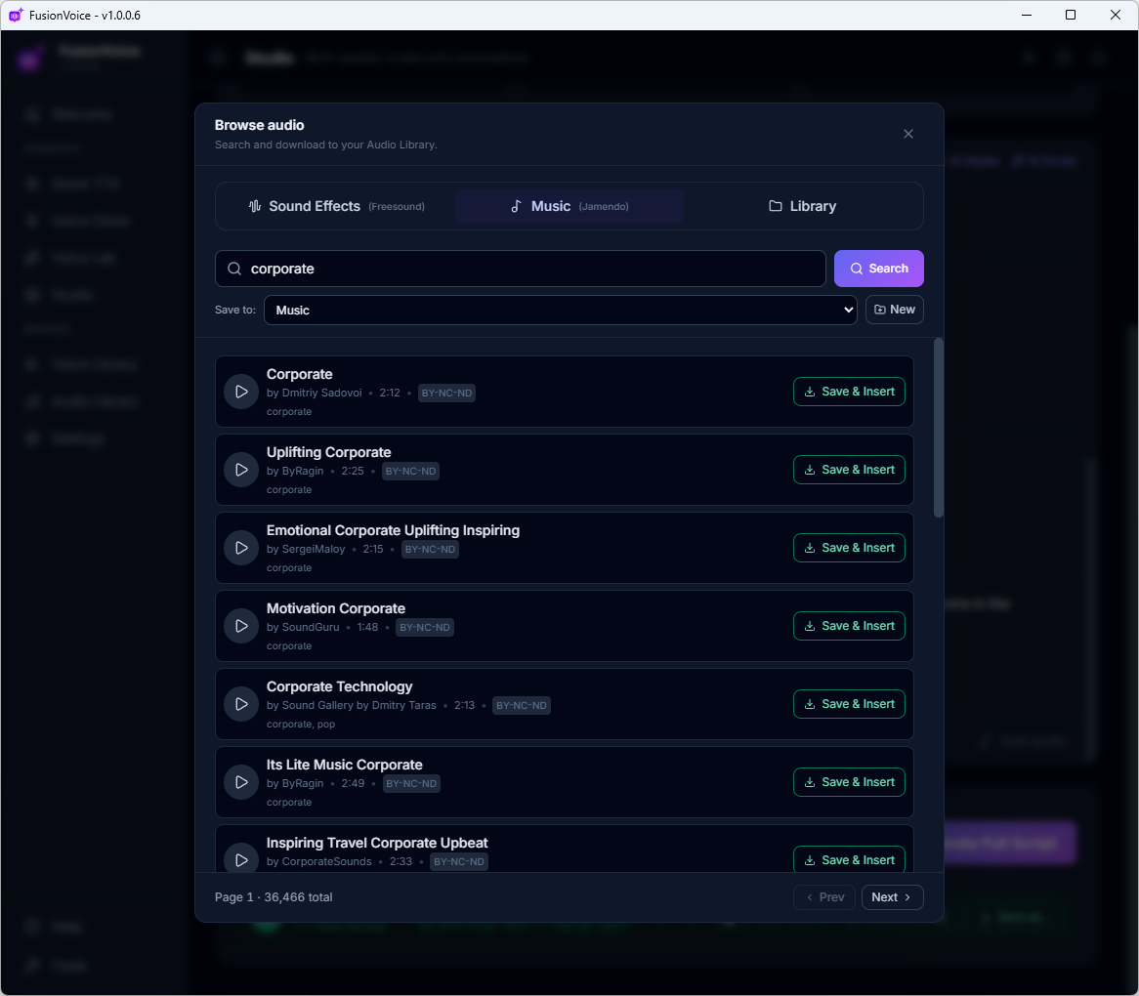Screen dimensions: 1139x996
Task: Click "Page 1 · 36,466 total" status text
Action: [274, 897]
